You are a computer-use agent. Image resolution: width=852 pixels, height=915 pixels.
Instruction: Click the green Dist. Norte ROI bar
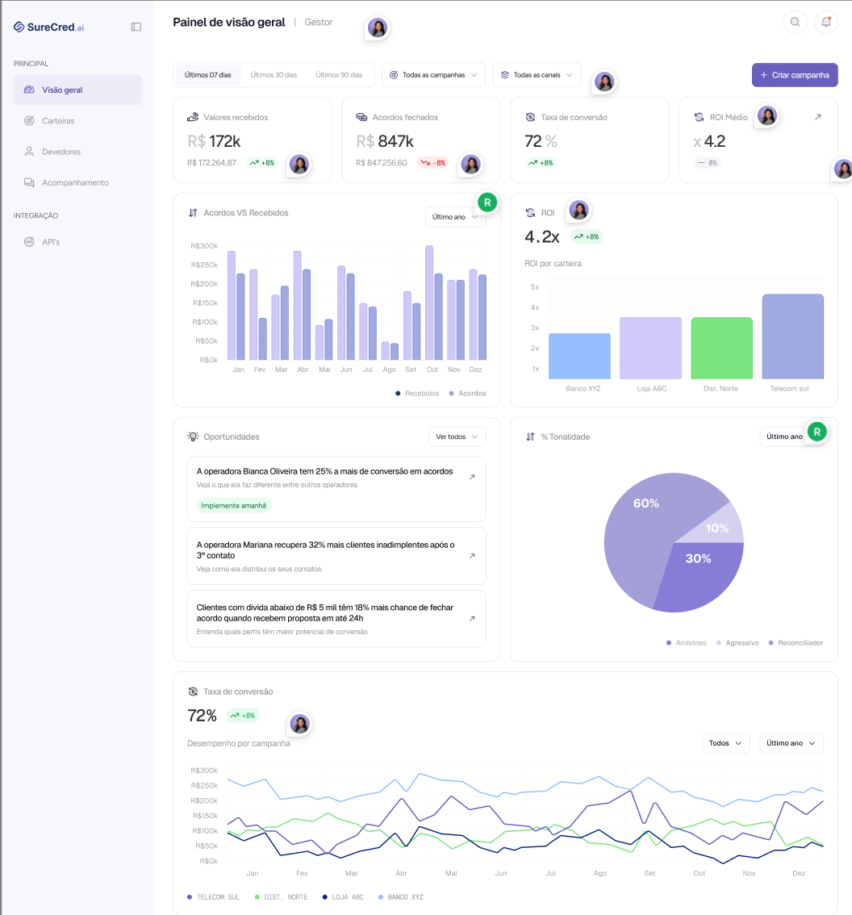click(x=721, y=349)
